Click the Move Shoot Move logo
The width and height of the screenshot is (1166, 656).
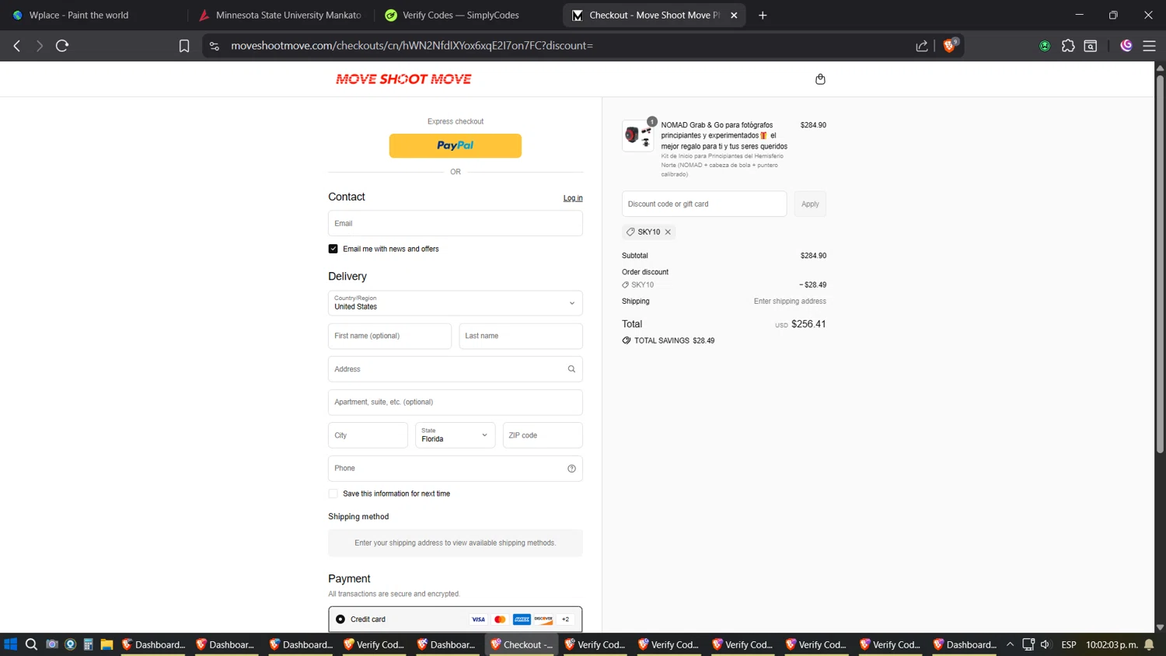[403, 79]
